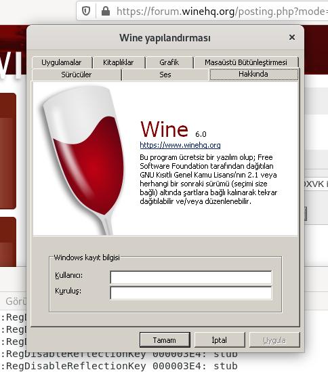Viewport: 328px width, 372px height.
Task: Click the large red 'Wine' heading
Action: pos(164,129)
